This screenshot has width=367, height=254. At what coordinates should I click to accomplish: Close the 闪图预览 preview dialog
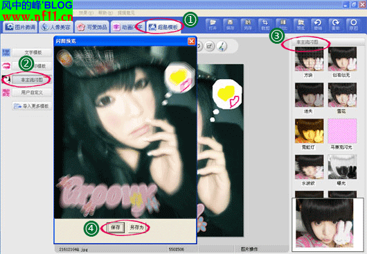191,41
